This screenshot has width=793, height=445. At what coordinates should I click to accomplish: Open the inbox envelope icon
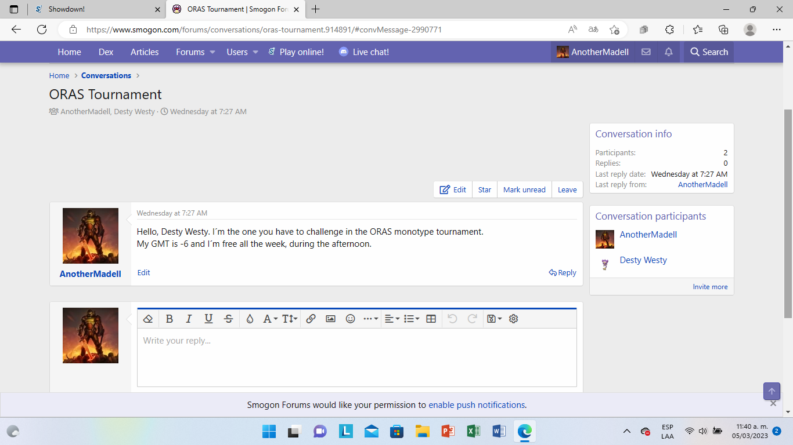(x=646, y=52)
